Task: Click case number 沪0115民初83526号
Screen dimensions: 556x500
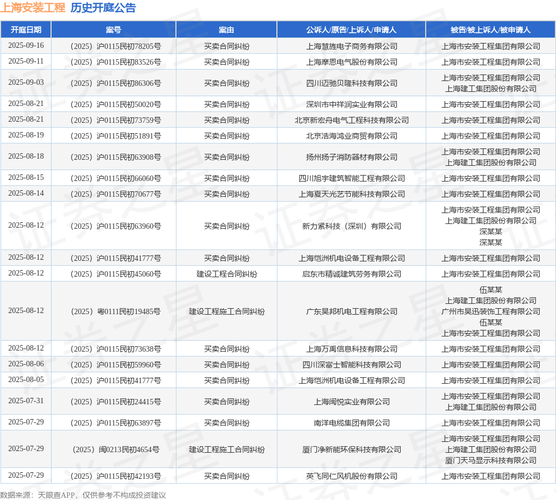Action: [116, 62]
